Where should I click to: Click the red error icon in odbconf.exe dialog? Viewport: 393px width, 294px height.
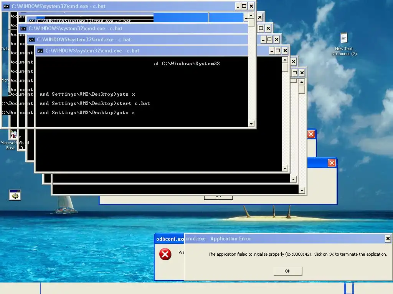pos(165,254)
